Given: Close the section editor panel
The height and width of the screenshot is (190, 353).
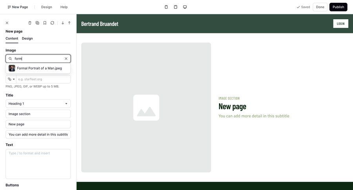Looking at the screenshot, I should tap(7, 23).
